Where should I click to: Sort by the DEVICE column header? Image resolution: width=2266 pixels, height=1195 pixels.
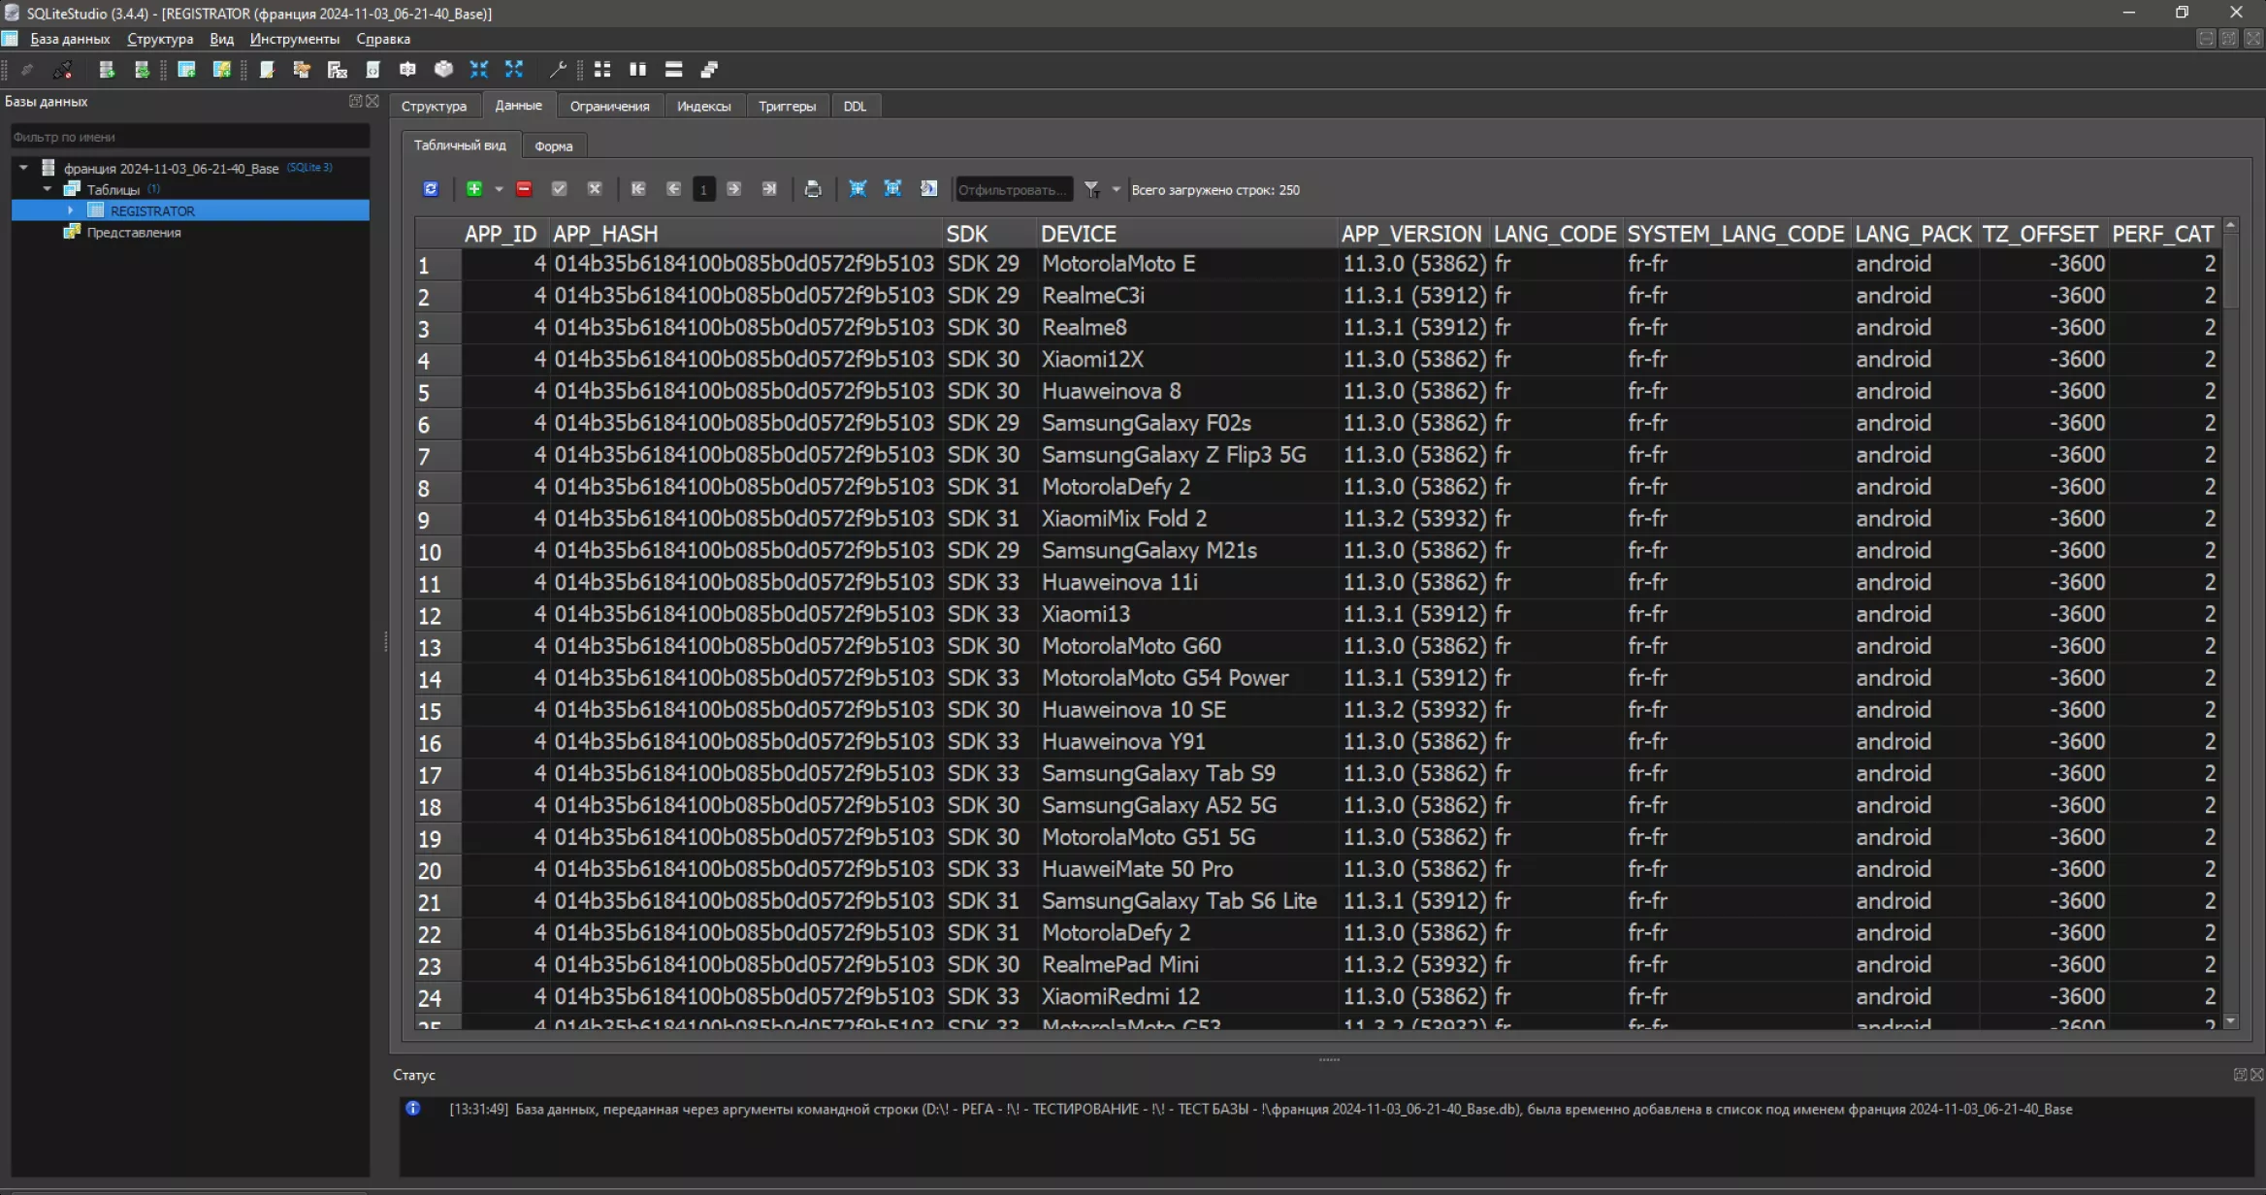click(1187, 234)
